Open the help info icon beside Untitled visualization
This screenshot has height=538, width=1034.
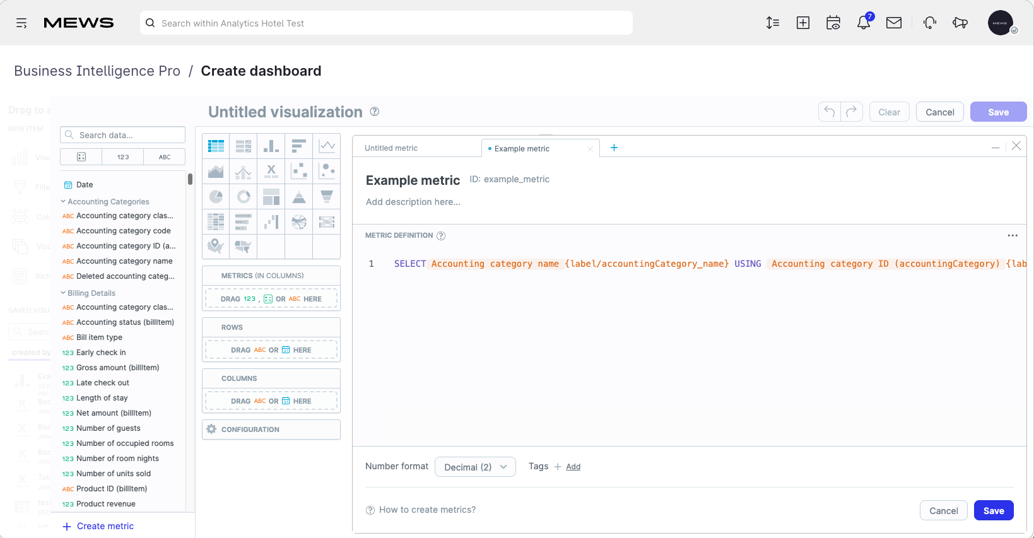(375, 112)
